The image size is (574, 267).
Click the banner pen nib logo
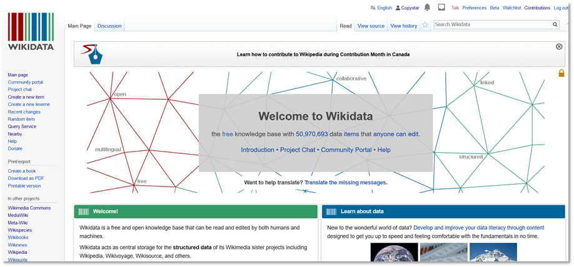pyautogui.click(x=93, y=54)
